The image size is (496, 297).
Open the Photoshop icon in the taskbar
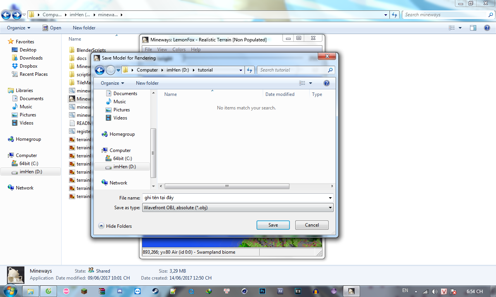262,291
